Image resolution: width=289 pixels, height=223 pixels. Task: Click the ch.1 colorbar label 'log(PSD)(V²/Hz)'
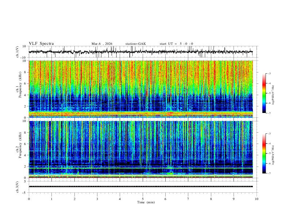pos(273,95)
